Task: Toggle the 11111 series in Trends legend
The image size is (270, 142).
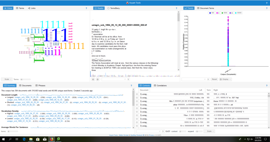Action: (x=238, y=13)
